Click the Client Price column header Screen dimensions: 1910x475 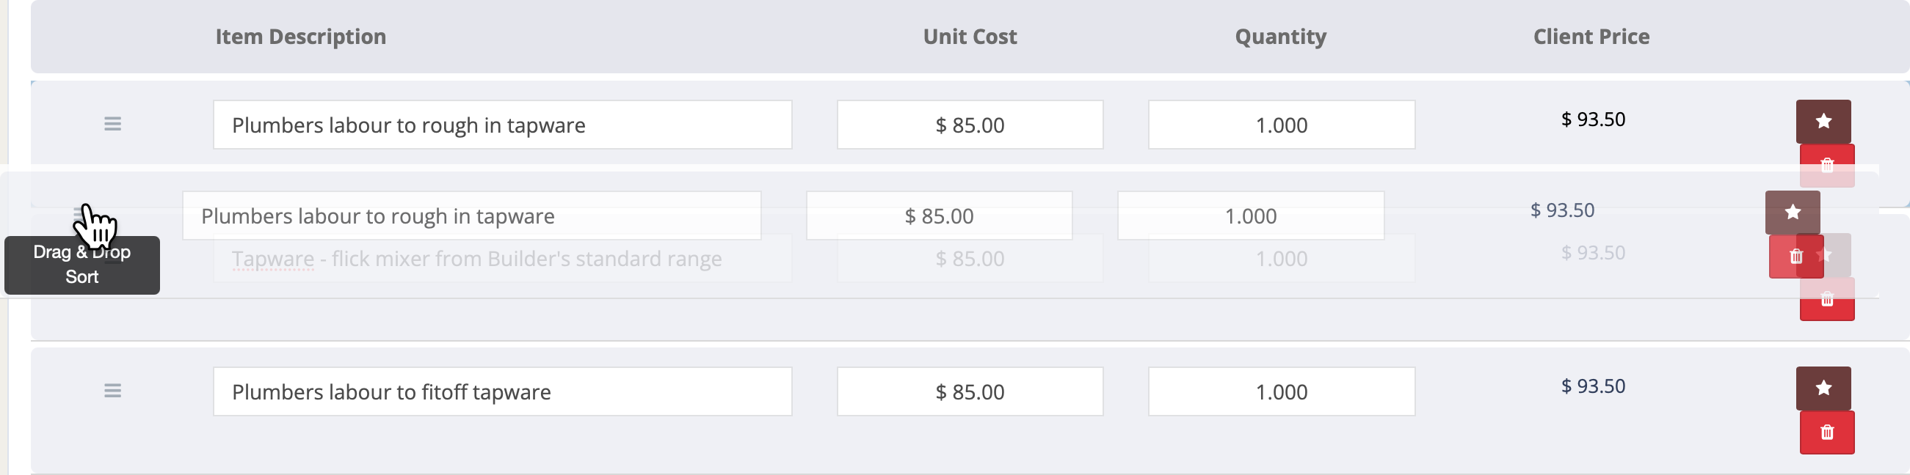(1591, 36)
